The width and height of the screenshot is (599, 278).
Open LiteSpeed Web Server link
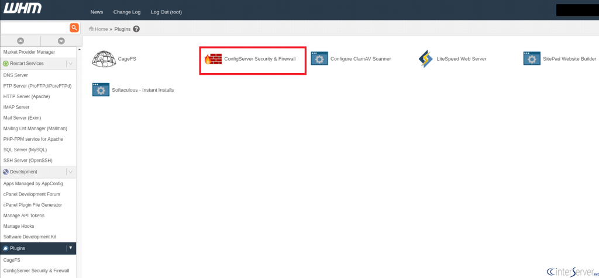pos(462,59)
